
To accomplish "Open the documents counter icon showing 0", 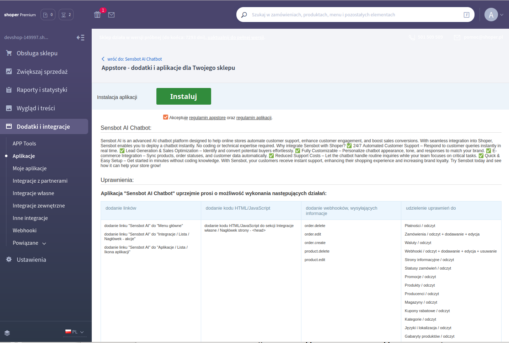I will pos(48,15).
